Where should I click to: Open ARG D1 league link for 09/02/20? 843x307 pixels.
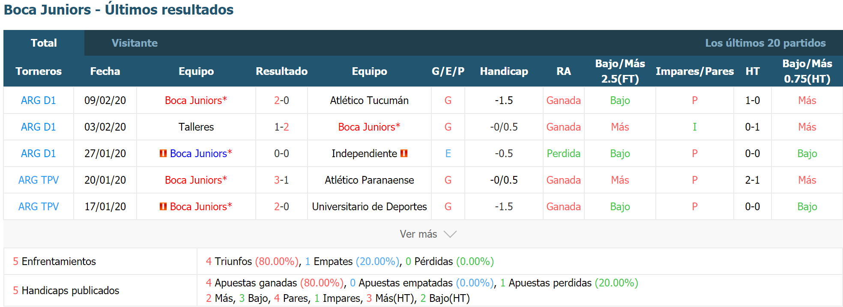[39, 100]
